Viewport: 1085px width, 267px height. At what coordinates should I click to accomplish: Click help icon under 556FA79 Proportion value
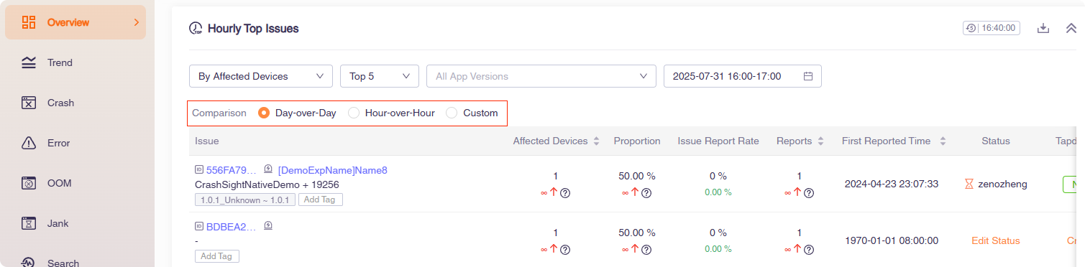[x=646, y=192]
